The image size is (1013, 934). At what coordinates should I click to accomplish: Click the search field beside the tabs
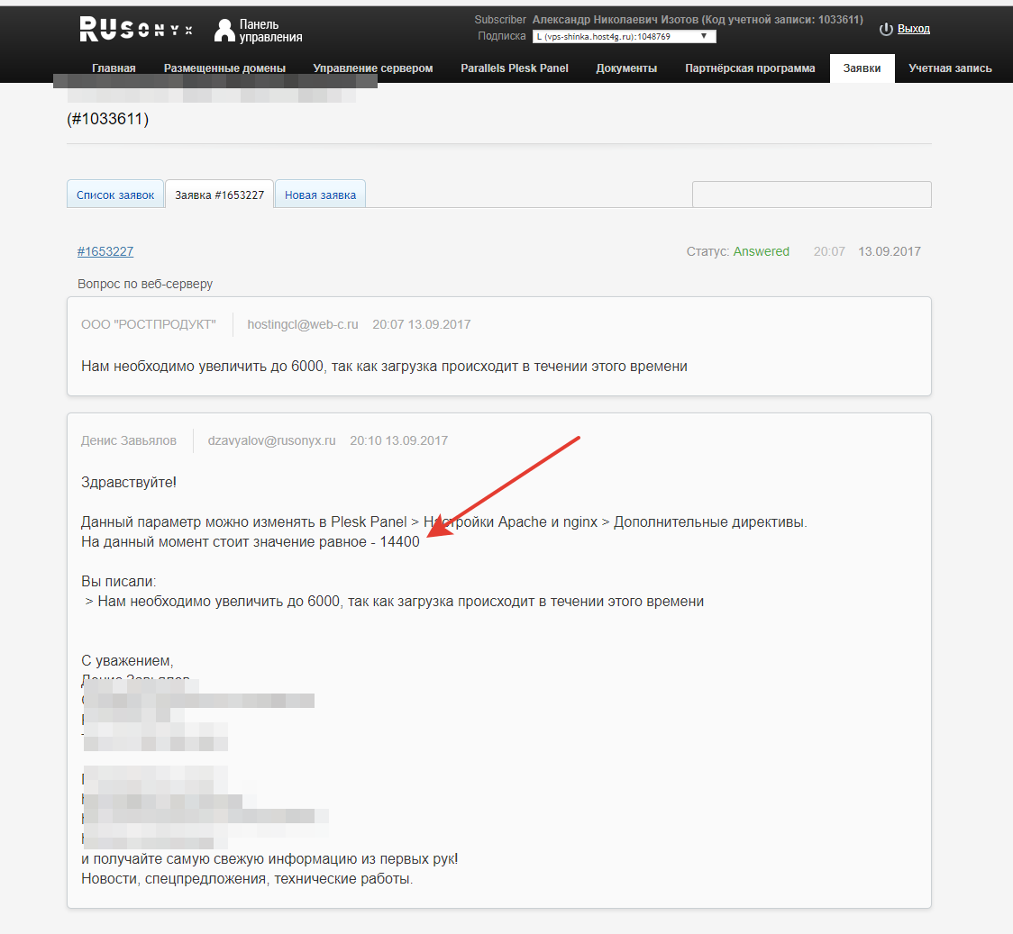pyautogui.click(x=811, y=195)
